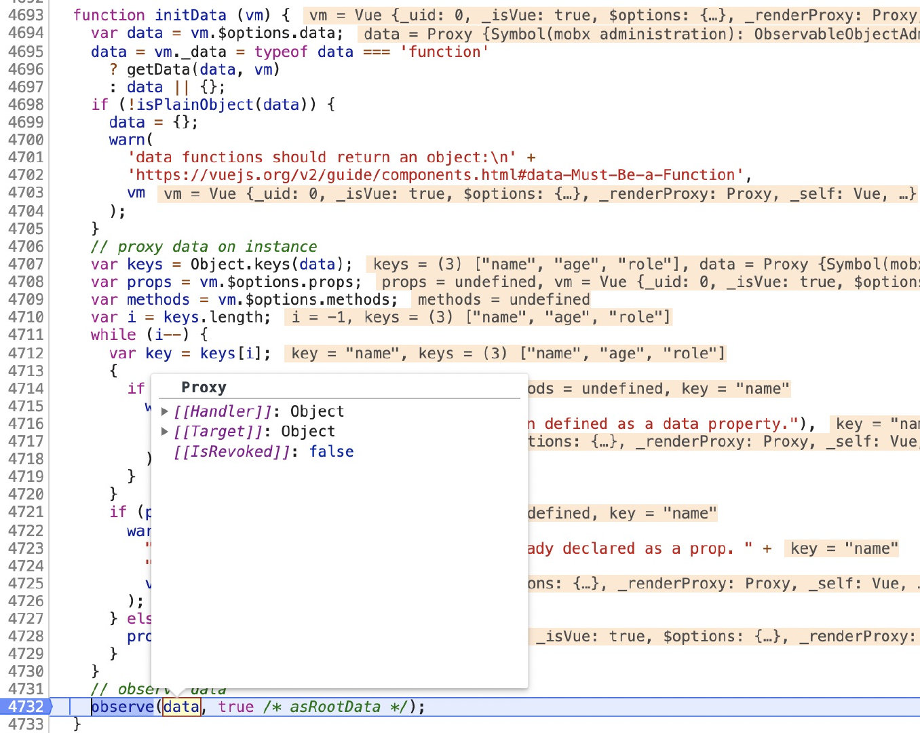
Task: Click the highlighted data argument in the observe call
Action: pos(181,707)
